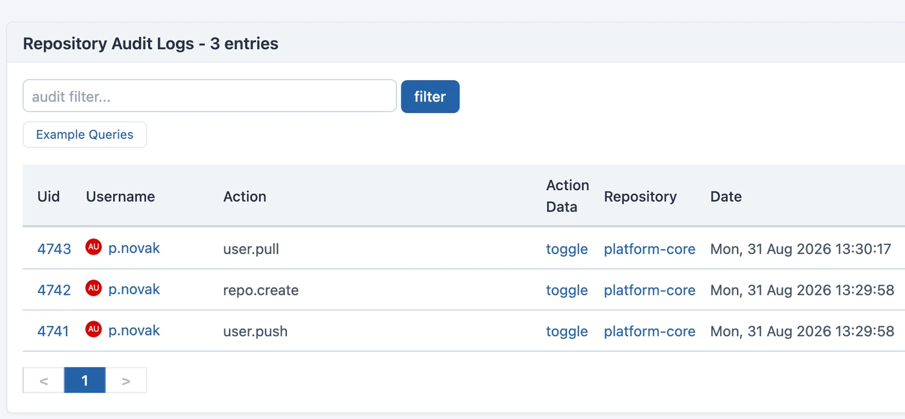Click Repository Audit Logs - 3 entries heading
The height and width of the screenshot is (419, 905).
point(151,43)
